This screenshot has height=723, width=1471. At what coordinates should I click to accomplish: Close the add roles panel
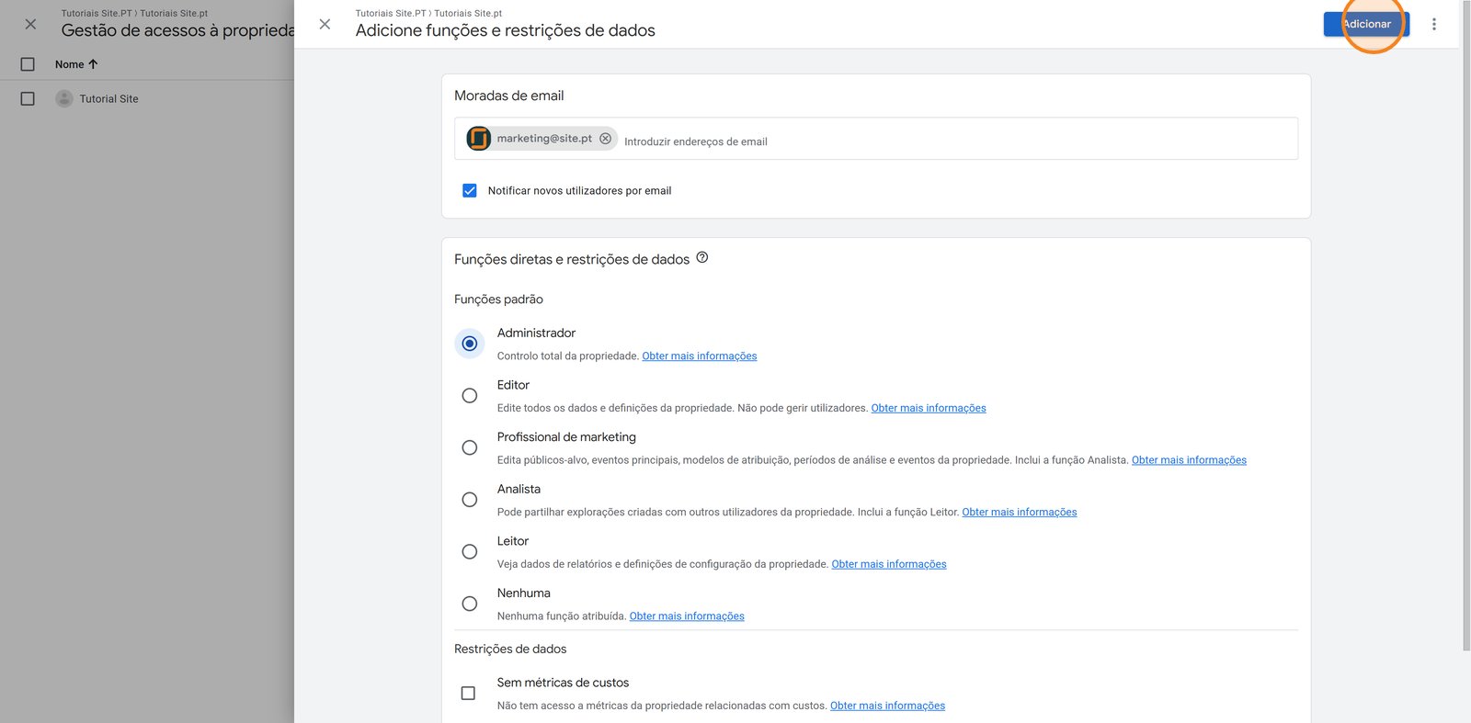[x=325, y=24]
